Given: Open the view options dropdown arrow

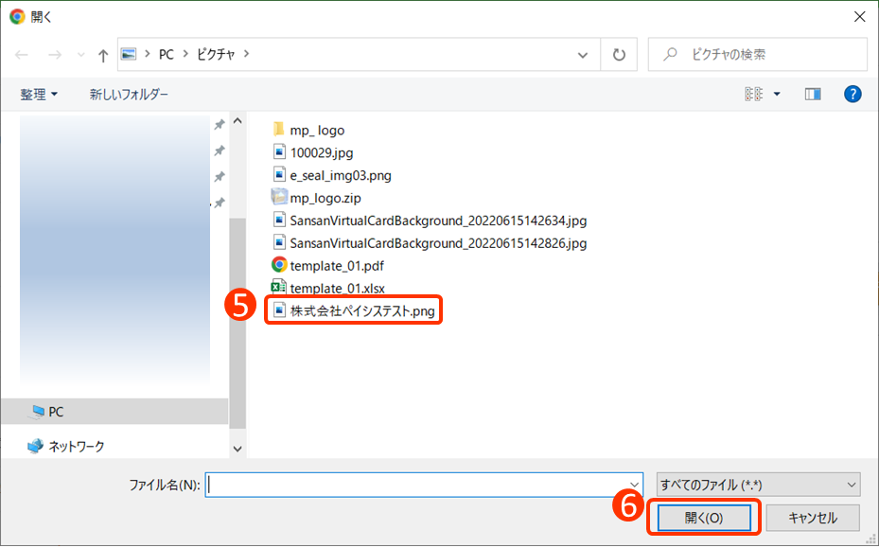Looking at the screenshot, I should click(777, 94).
